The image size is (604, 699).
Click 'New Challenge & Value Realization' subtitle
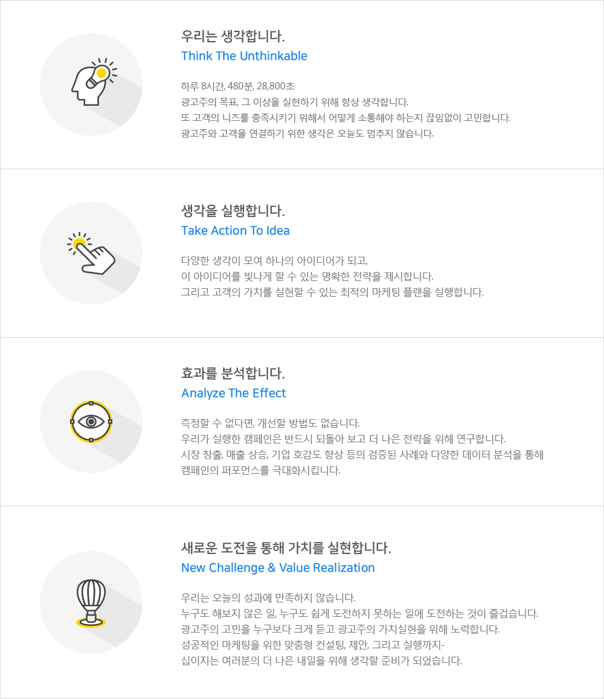278,568
